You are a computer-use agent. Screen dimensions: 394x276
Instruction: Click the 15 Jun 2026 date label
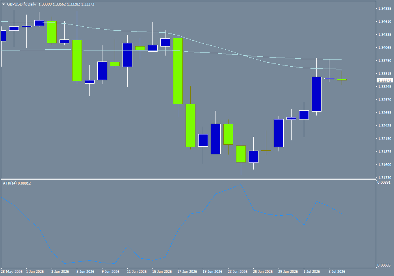tap(162, 272)
